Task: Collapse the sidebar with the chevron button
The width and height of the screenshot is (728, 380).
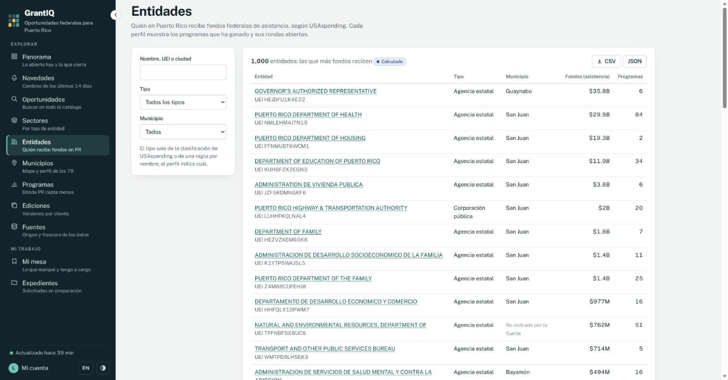Action: point(115,15)
